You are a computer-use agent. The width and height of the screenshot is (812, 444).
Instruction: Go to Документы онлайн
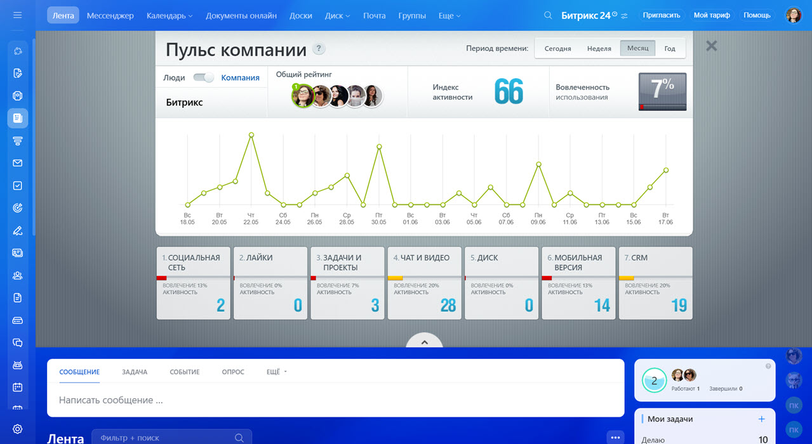tap(241, 15)
